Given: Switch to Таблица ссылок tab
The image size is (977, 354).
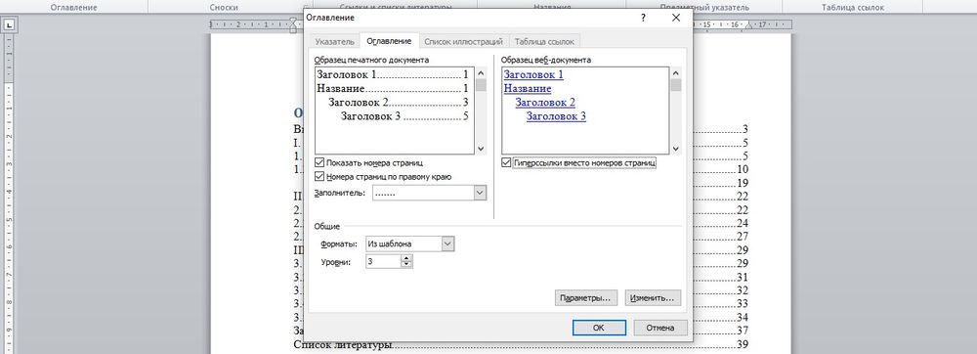Looking at the screenshot, I should (545, 42).
